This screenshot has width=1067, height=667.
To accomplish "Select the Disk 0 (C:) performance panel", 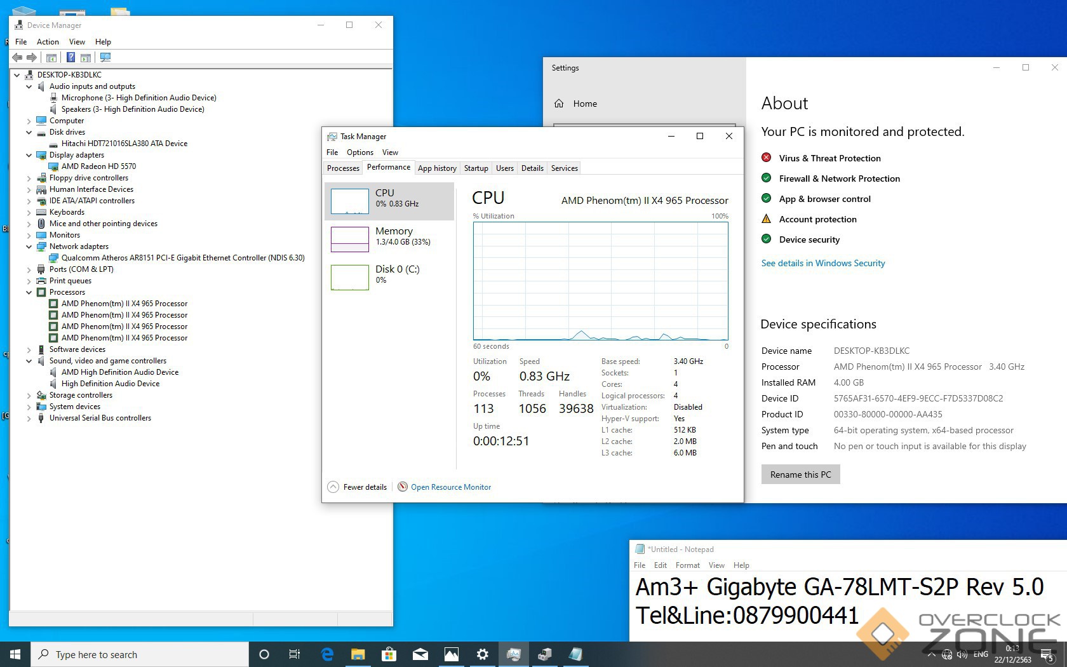I will coord(389,278).
